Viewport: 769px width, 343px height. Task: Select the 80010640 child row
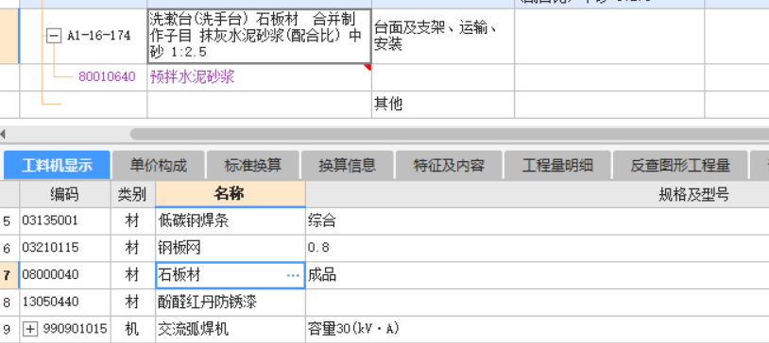coord(107,77)
